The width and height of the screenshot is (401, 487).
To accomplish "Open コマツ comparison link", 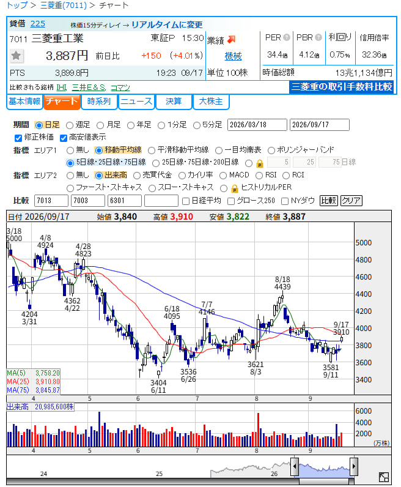I will pos(120,87).
